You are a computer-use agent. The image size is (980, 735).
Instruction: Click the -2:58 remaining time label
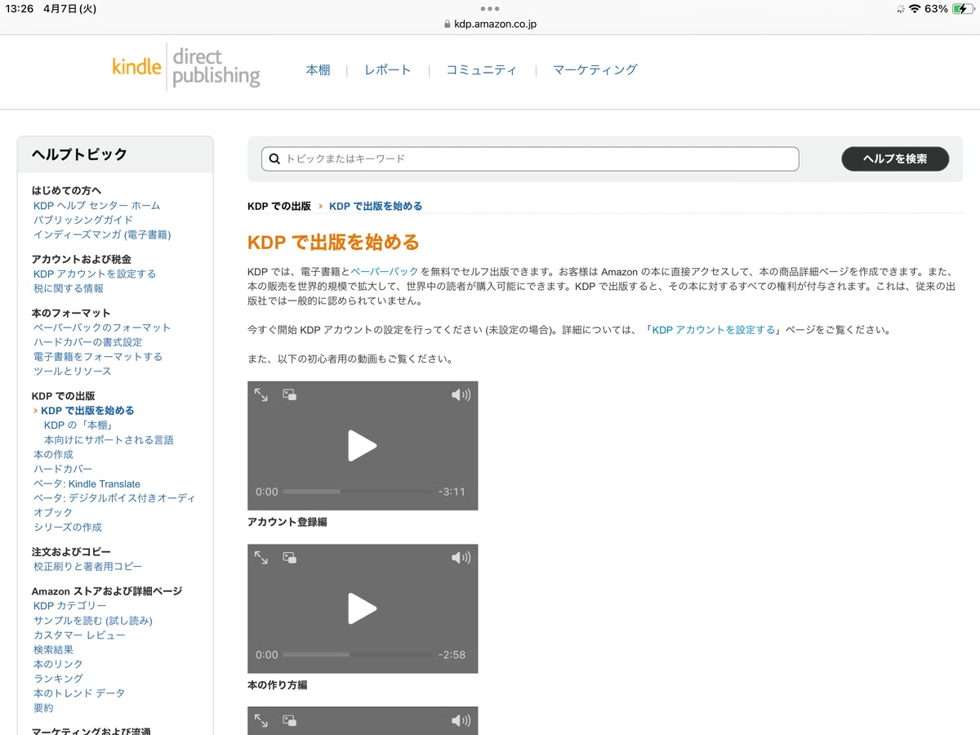point(452,655)
